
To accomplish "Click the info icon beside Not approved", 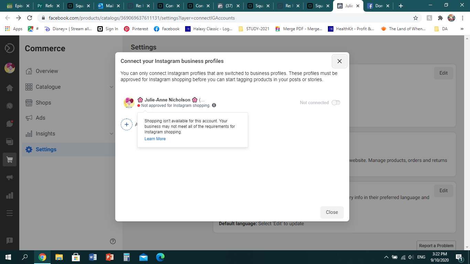I will 214,105.
